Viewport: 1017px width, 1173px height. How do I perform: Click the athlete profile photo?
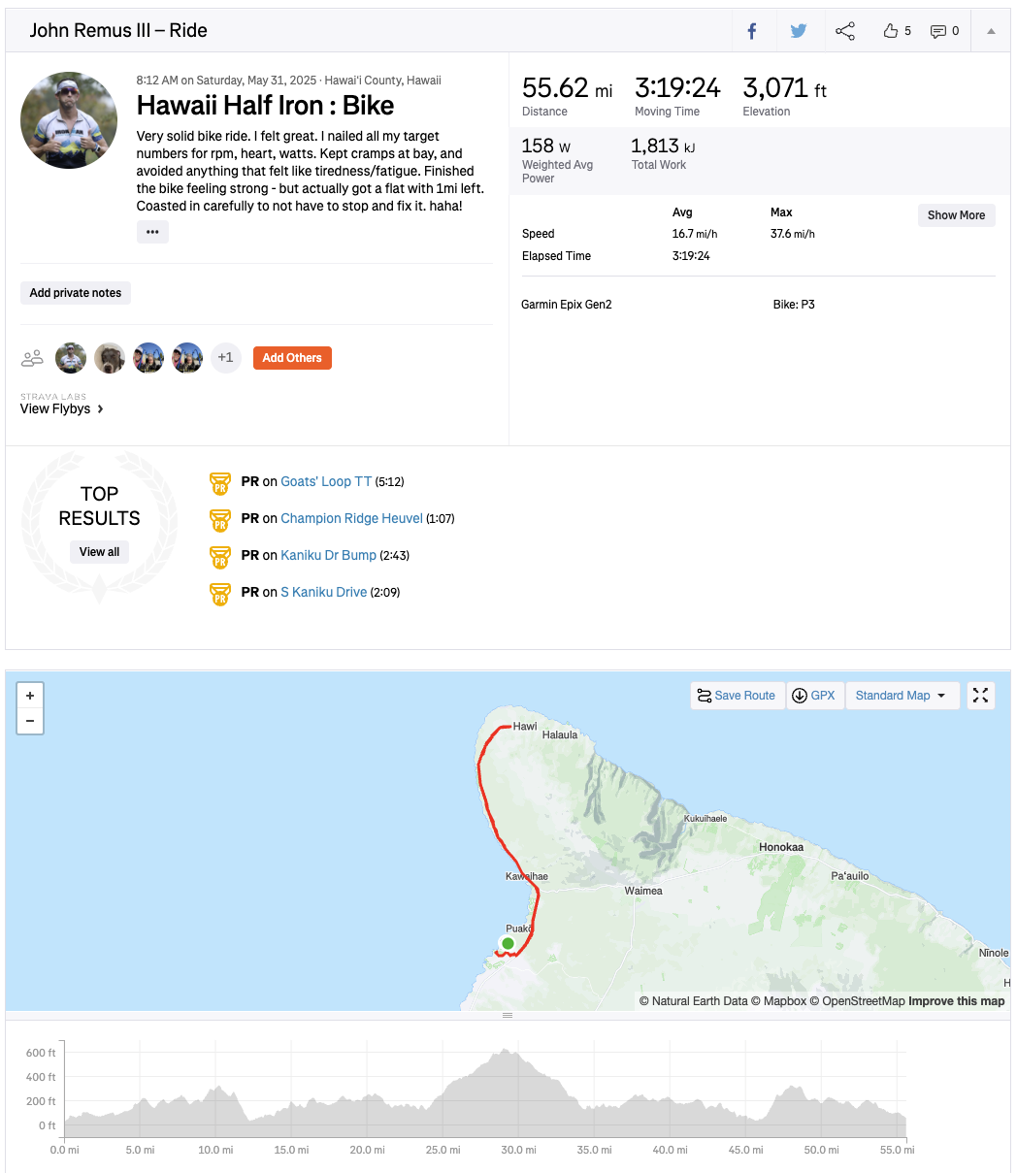pos(69,120)
